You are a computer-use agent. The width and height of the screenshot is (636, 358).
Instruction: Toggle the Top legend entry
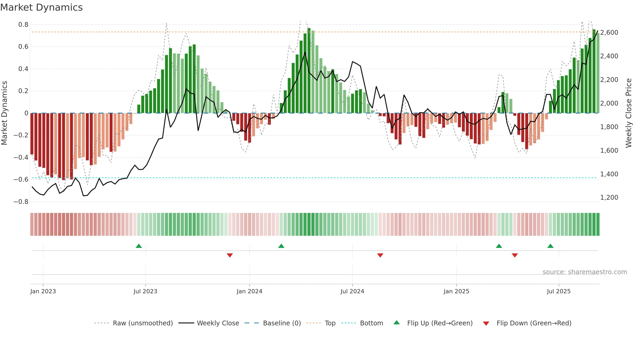point(321,323)
